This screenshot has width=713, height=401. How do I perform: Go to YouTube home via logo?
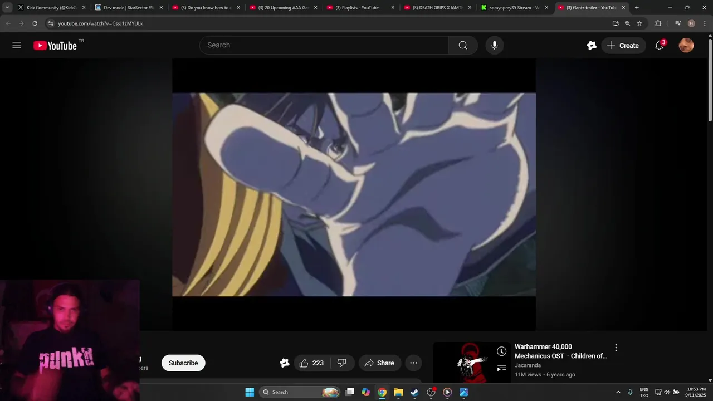(x=55, y=46)
